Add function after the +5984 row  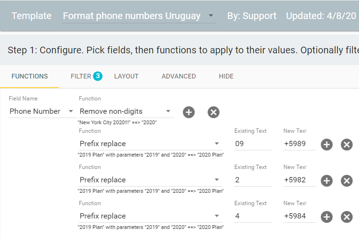click(x=327, y=217)
